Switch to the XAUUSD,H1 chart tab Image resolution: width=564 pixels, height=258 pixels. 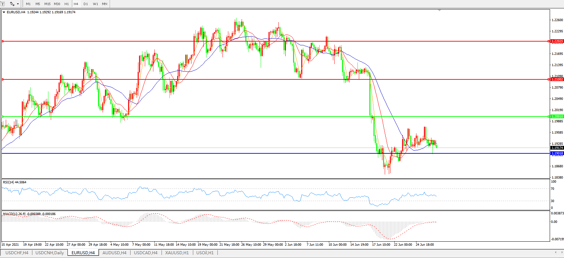177,253
